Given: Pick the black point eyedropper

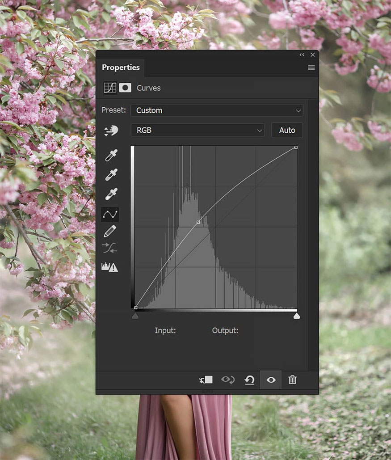Looking at the screenshot, I should (111, 155).
